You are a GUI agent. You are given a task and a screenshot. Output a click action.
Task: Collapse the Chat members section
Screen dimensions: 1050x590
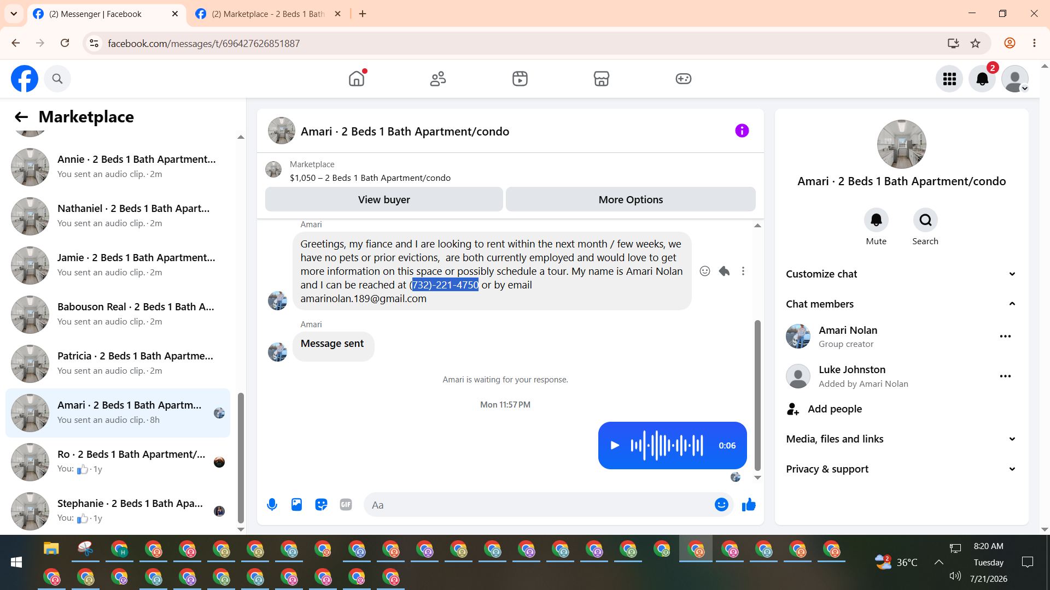(x=901, y=304)
